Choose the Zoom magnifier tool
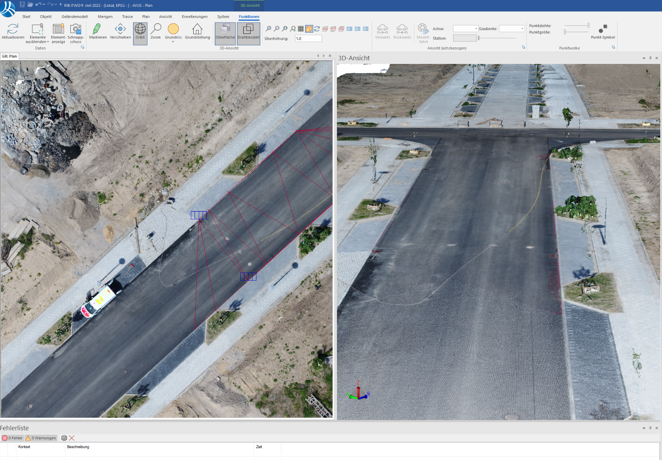This screenshot has width=662, height=460. [156, 30]
